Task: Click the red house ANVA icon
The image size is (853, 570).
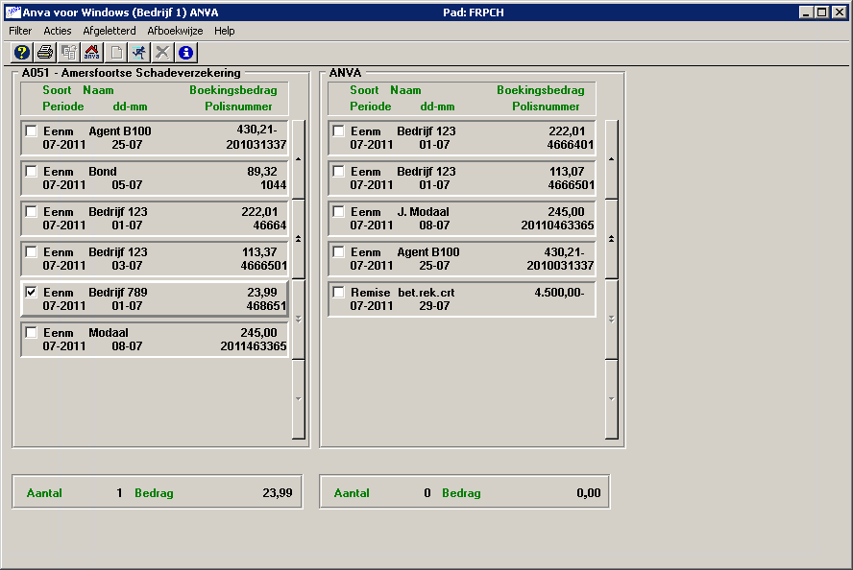Action: 92,53
